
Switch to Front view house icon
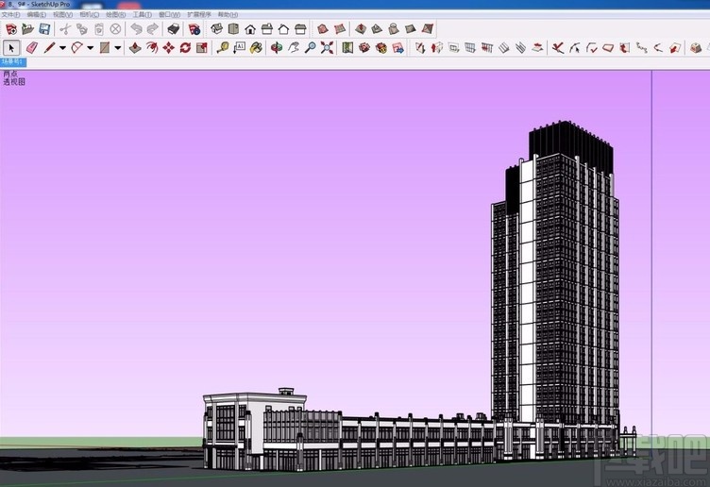(x=250, y=29)
